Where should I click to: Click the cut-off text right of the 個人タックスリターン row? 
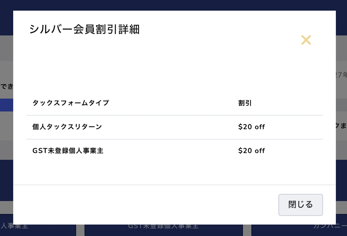[342, 126]
